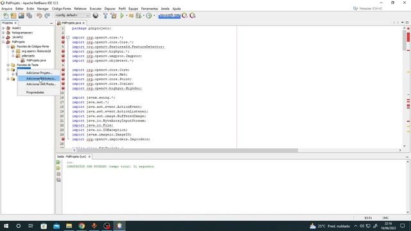Viewport: 411px width, 231px height.
Task: Click the Redo arrow icon
Action: (x=47, y=15)
